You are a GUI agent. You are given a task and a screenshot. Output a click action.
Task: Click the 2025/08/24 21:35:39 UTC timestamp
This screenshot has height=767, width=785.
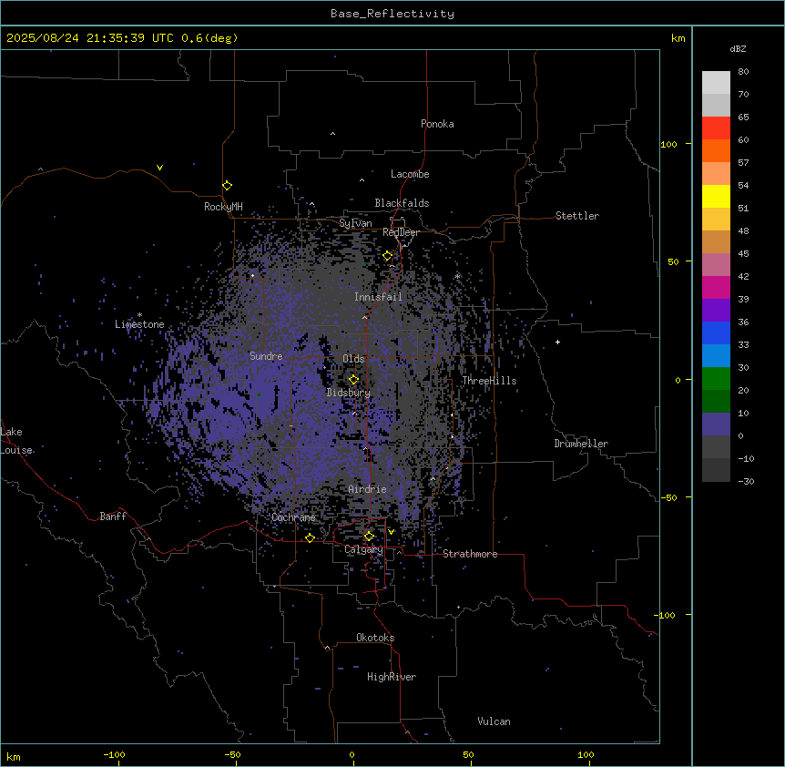[x=90, y=38]
